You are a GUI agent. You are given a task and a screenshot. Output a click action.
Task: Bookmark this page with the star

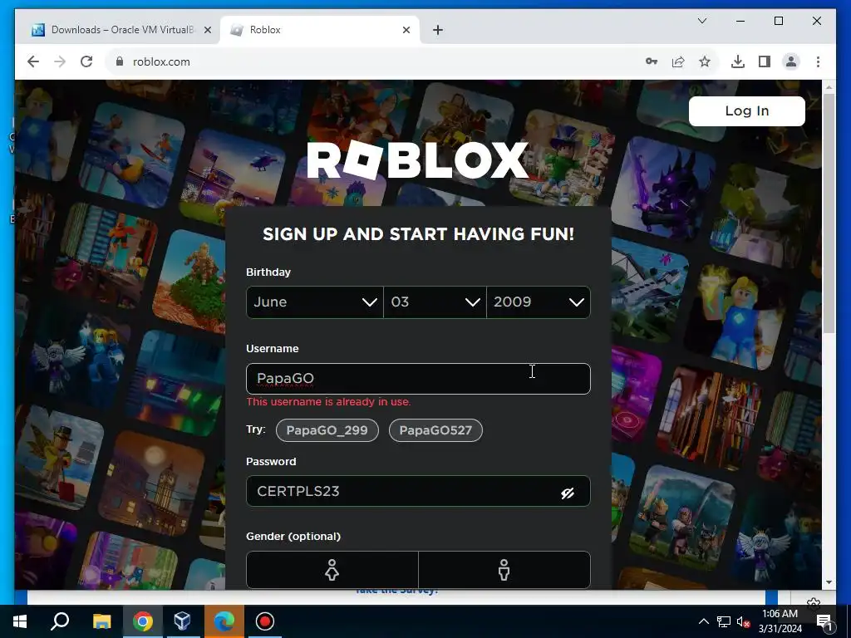(705, 61)
